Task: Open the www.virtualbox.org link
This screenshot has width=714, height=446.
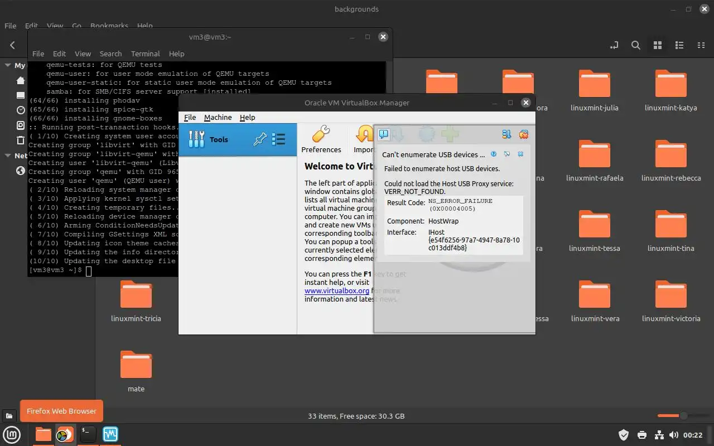Action: click(337, 290)
